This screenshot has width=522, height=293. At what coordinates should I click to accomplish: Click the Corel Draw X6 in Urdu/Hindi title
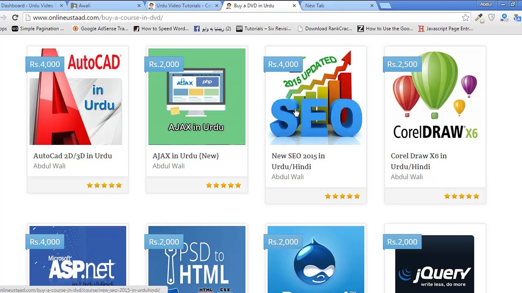[x=418, y=161]
